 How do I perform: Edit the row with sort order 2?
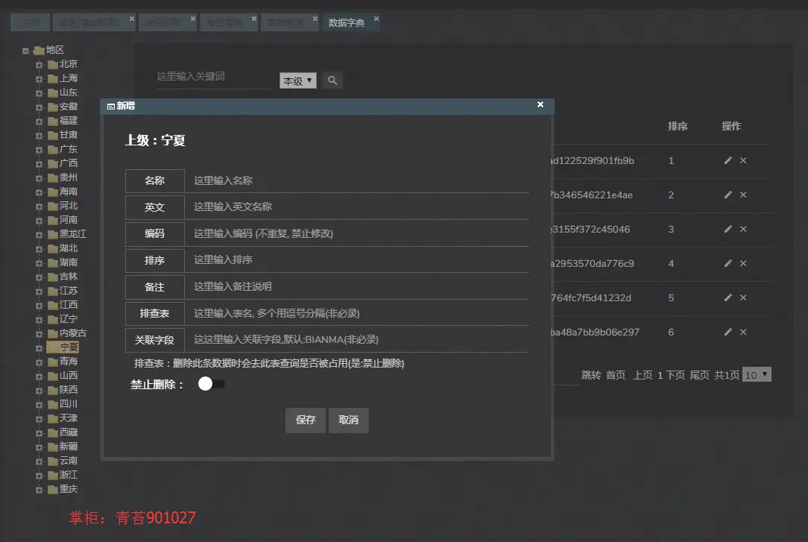click(727, 195)
